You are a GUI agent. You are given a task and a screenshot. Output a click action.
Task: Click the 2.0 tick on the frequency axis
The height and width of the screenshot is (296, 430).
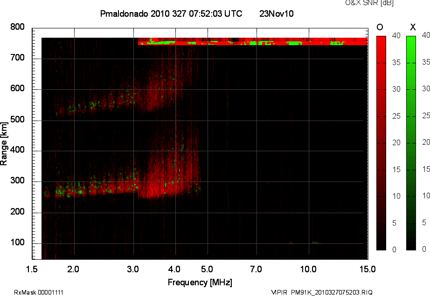pyautogui.click(x=73, y=269)
